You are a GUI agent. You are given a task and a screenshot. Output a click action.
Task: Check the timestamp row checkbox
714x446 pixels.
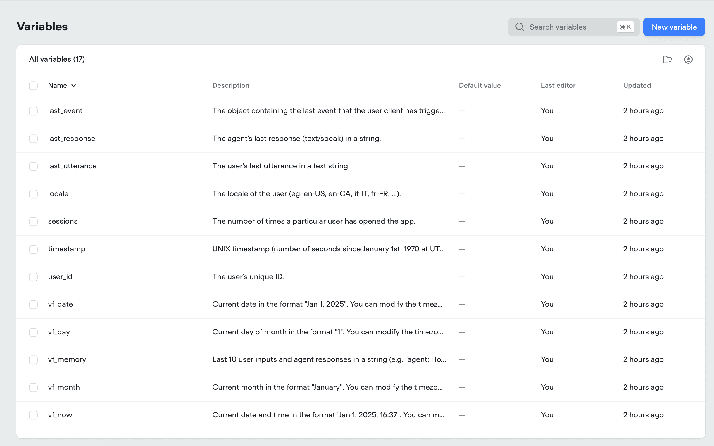point(33,249)
